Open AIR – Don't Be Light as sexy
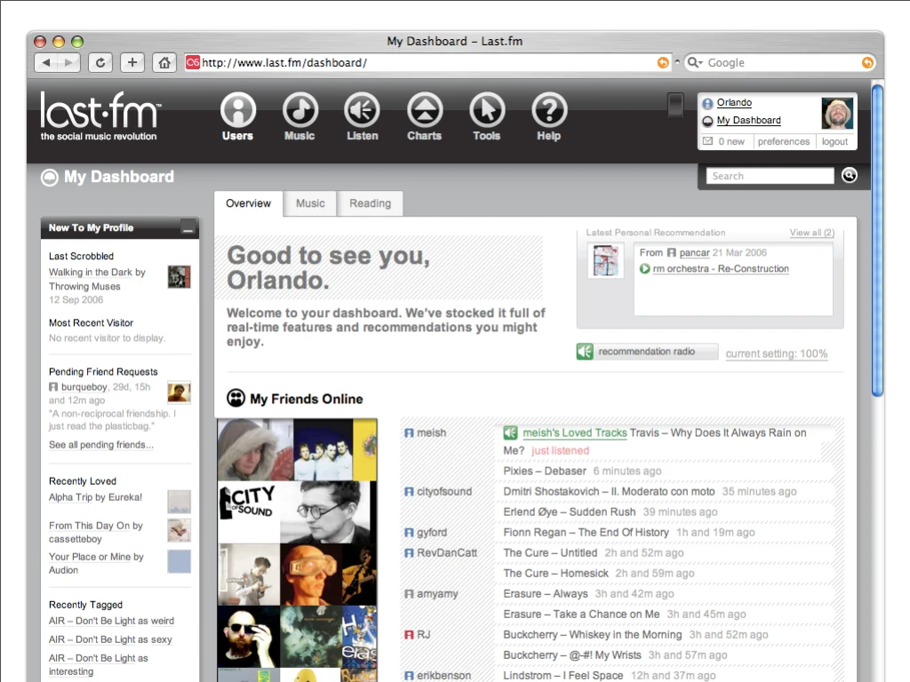This screenshot has height=682, width=910. tap(110, 639)
